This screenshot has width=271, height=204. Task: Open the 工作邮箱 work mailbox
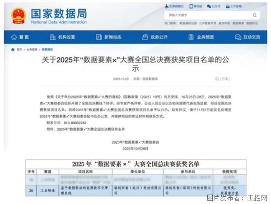235,7
